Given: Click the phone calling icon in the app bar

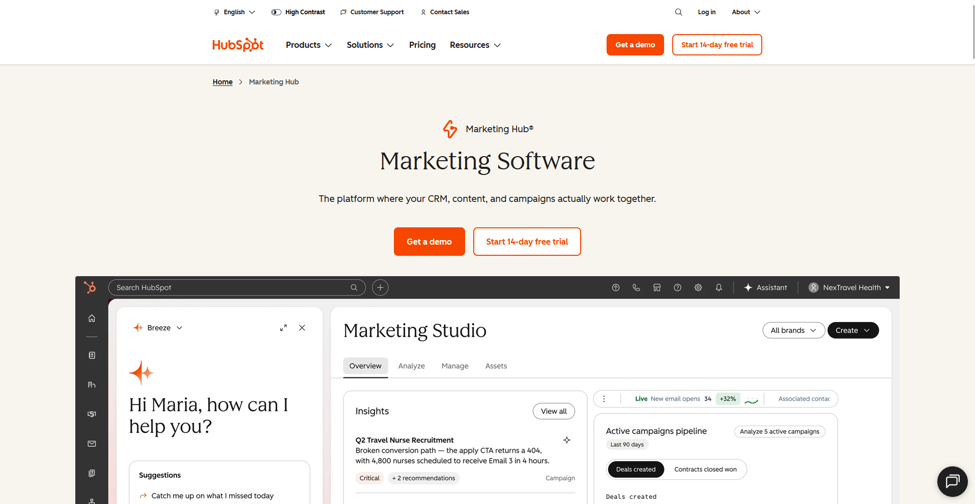Looking at the screenshot, I should click(636, 287).
